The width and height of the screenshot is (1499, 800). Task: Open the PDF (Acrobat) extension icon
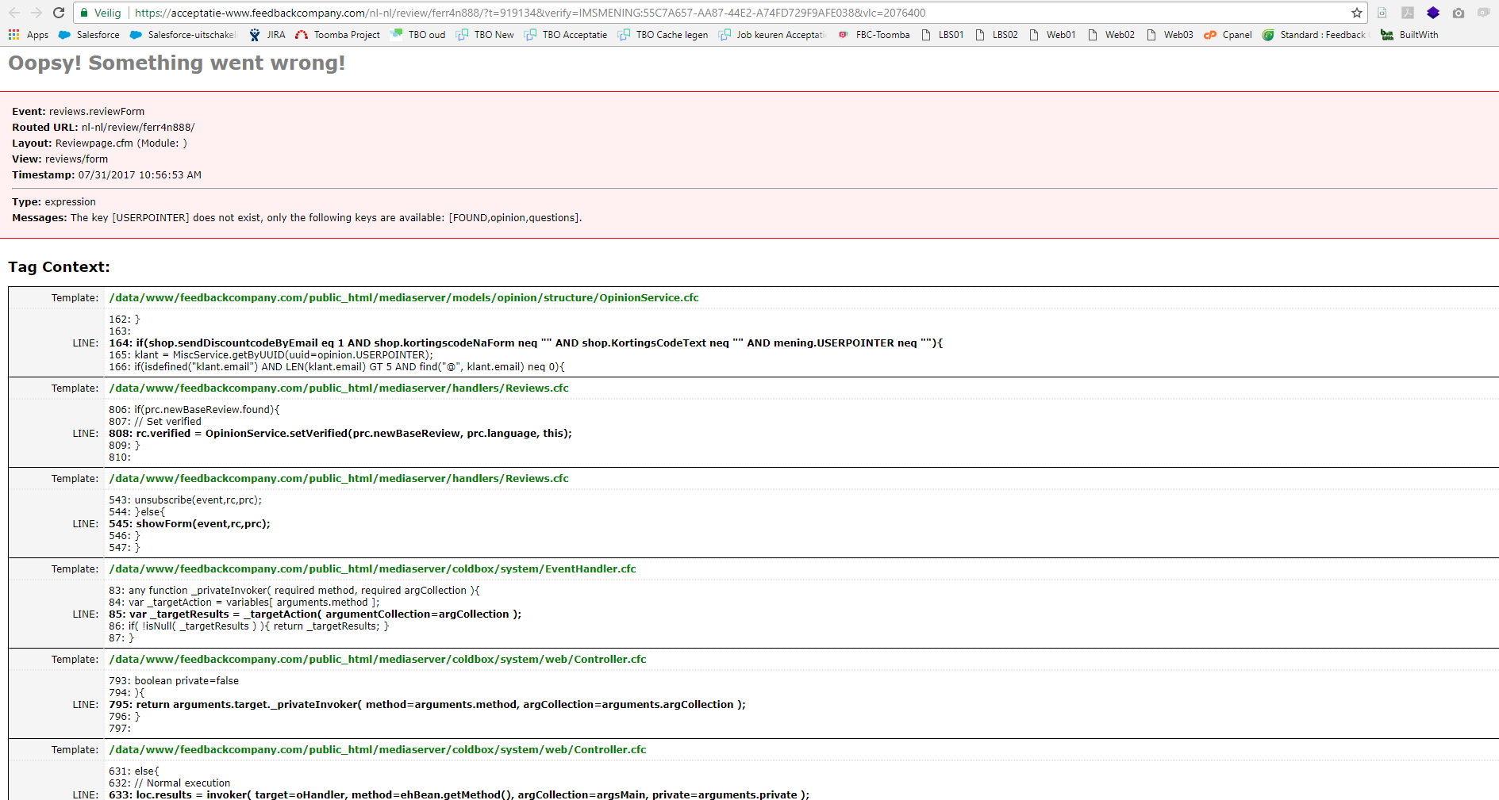point(1408,13)
